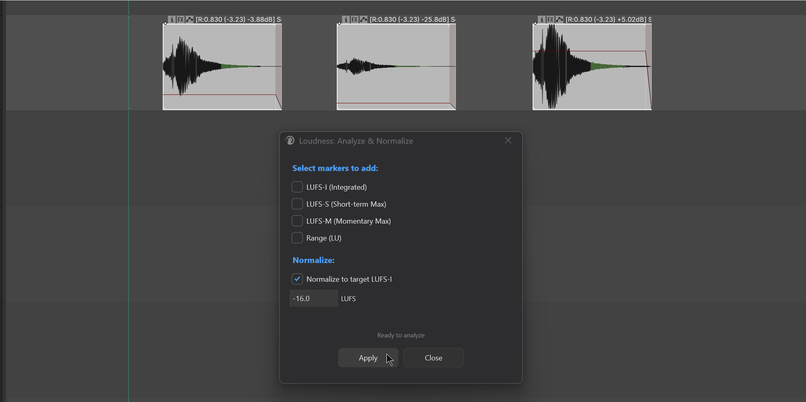Close the Loudness dialog with X
Image resolution: width=806 pixels, height=402 pixels.
(508, 140)
